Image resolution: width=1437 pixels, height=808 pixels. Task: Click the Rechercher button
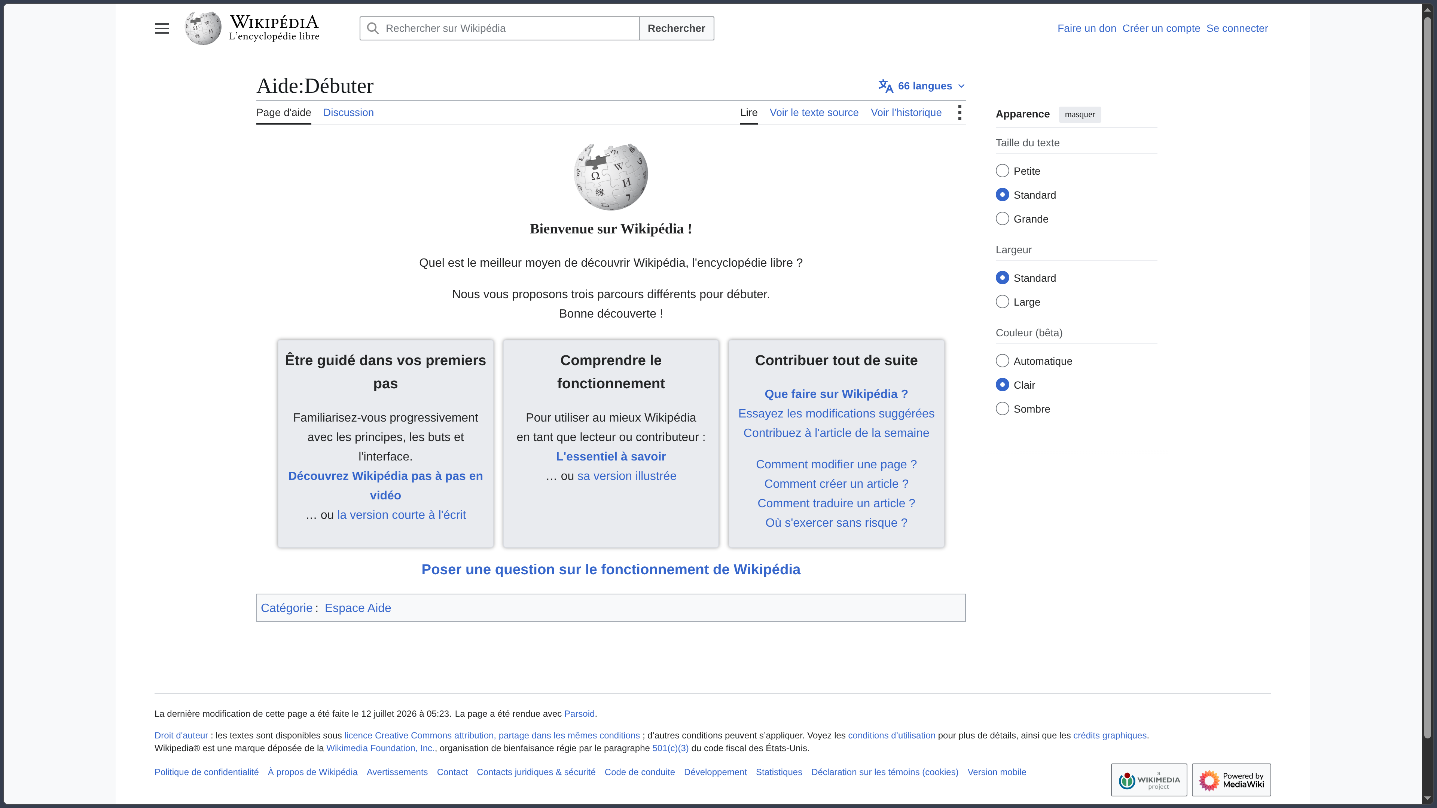click(x=676, y=28)
